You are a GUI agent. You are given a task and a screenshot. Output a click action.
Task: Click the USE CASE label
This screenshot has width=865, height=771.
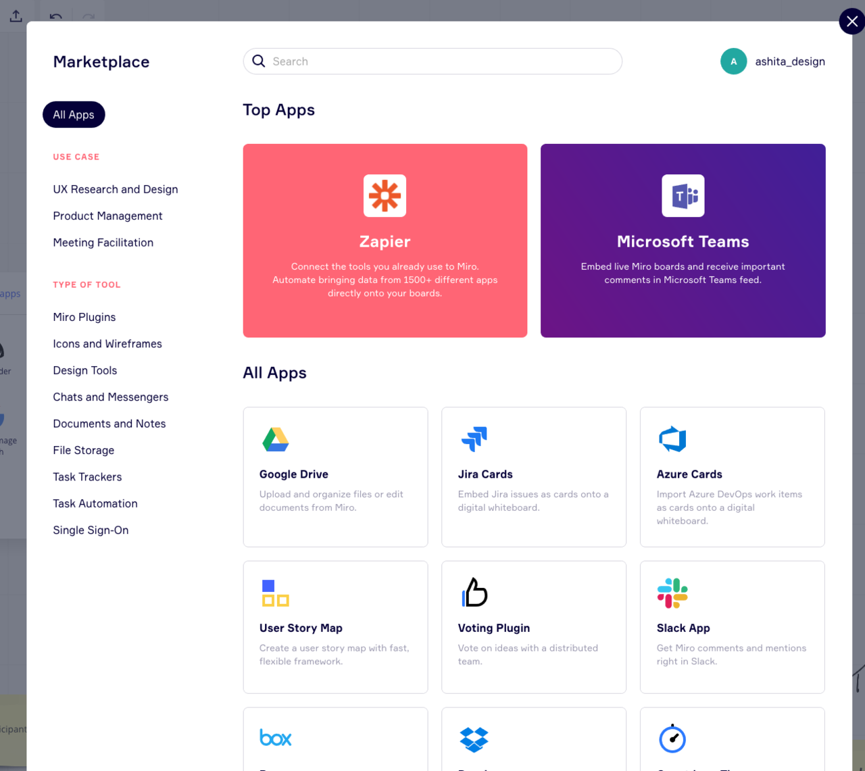[76, 157]
